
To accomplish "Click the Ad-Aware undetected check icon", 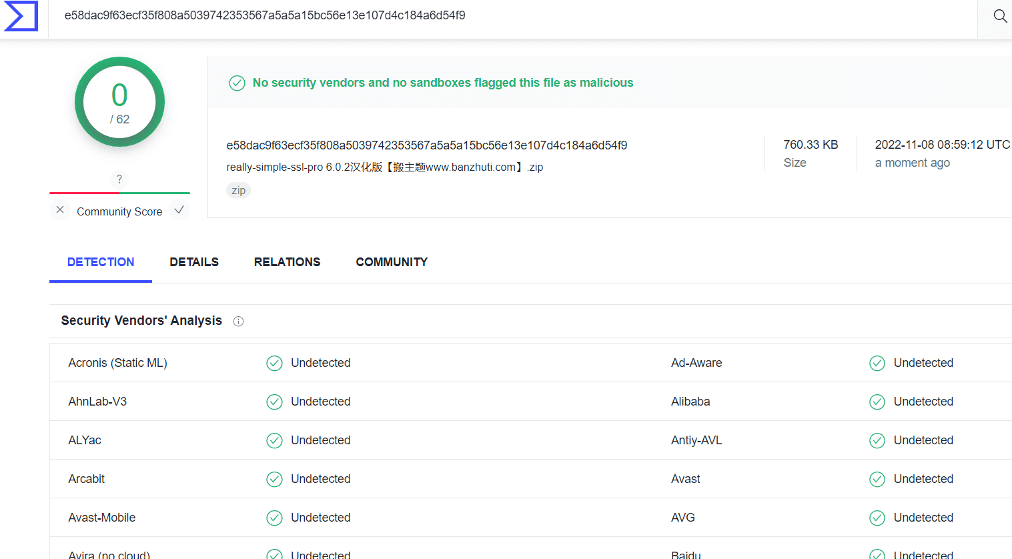I will (877, 363).
